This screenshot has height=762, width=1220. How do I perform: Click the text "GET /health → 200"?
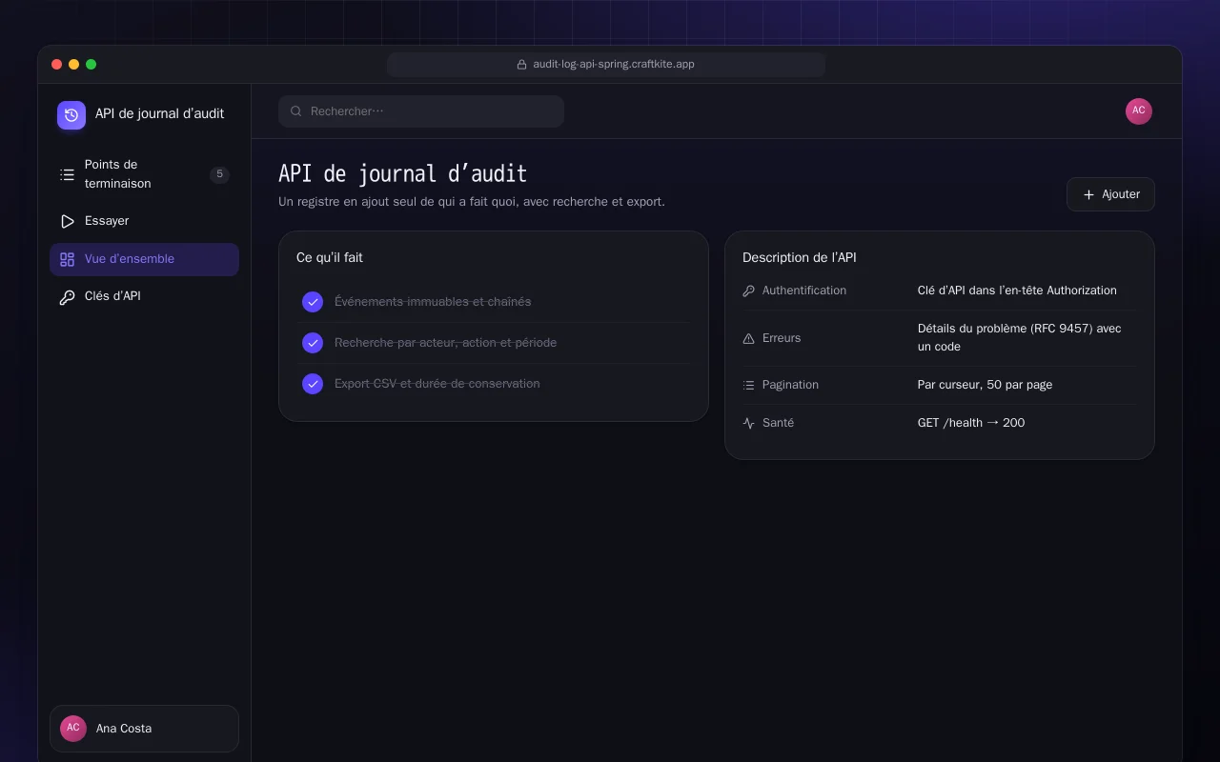[x=971, y=423]
